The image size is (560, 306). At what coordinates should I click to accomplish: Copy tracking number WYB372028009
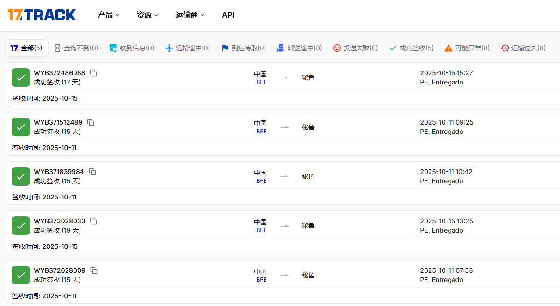tap(93, 270)
